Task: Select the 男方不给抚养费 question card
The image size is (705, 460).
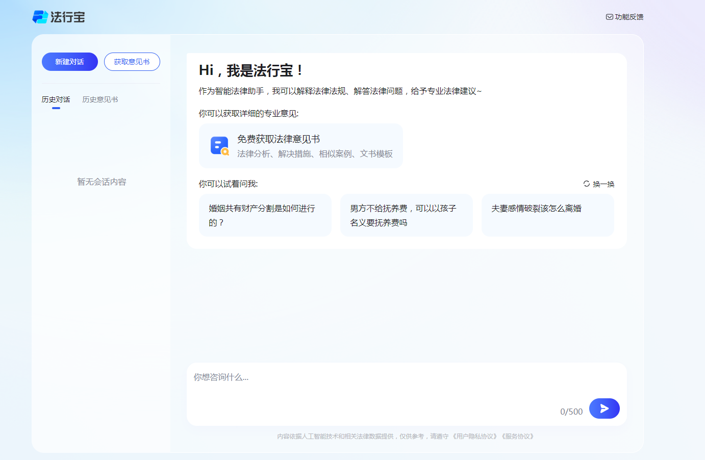Action: (x=407, y=215)
